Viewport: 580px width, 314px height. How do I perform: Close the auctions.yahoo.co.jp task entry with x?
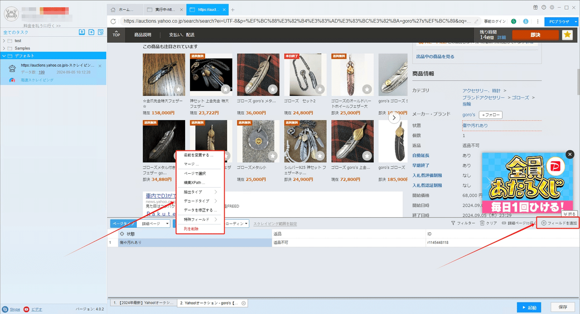[x=100, y=65]
